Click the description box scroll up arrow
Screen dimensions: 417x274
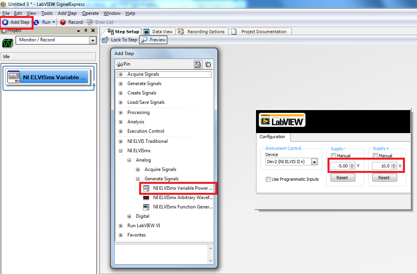pyautogui.click(x=211, y=249)
